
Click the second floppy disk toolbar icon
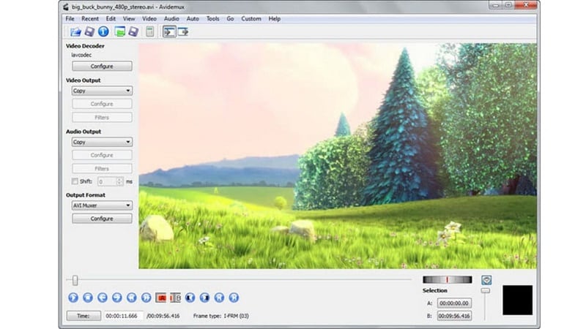(133, 31)
